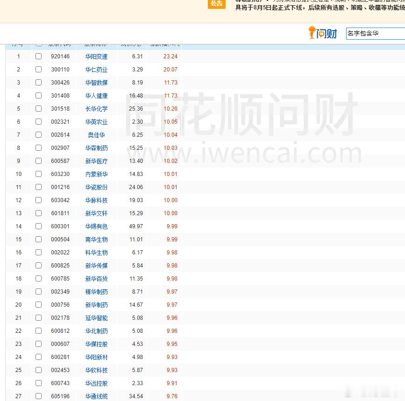Viewport: 405px width, 401px height.
Task: Select the row number 14 cell
Action: (19, 226)
